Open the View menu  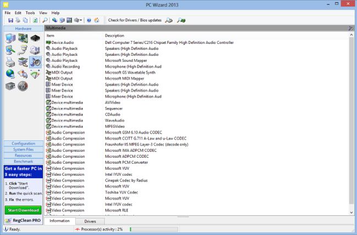click(43, 13)
